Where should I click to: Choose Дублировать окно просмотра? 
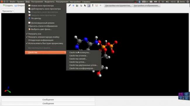click(46, 9)
